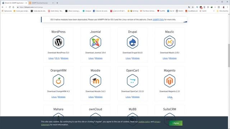Click the OrangeHRM Windows download link
The height and width of the screenshot is (129, 230).
pos(61,97)
